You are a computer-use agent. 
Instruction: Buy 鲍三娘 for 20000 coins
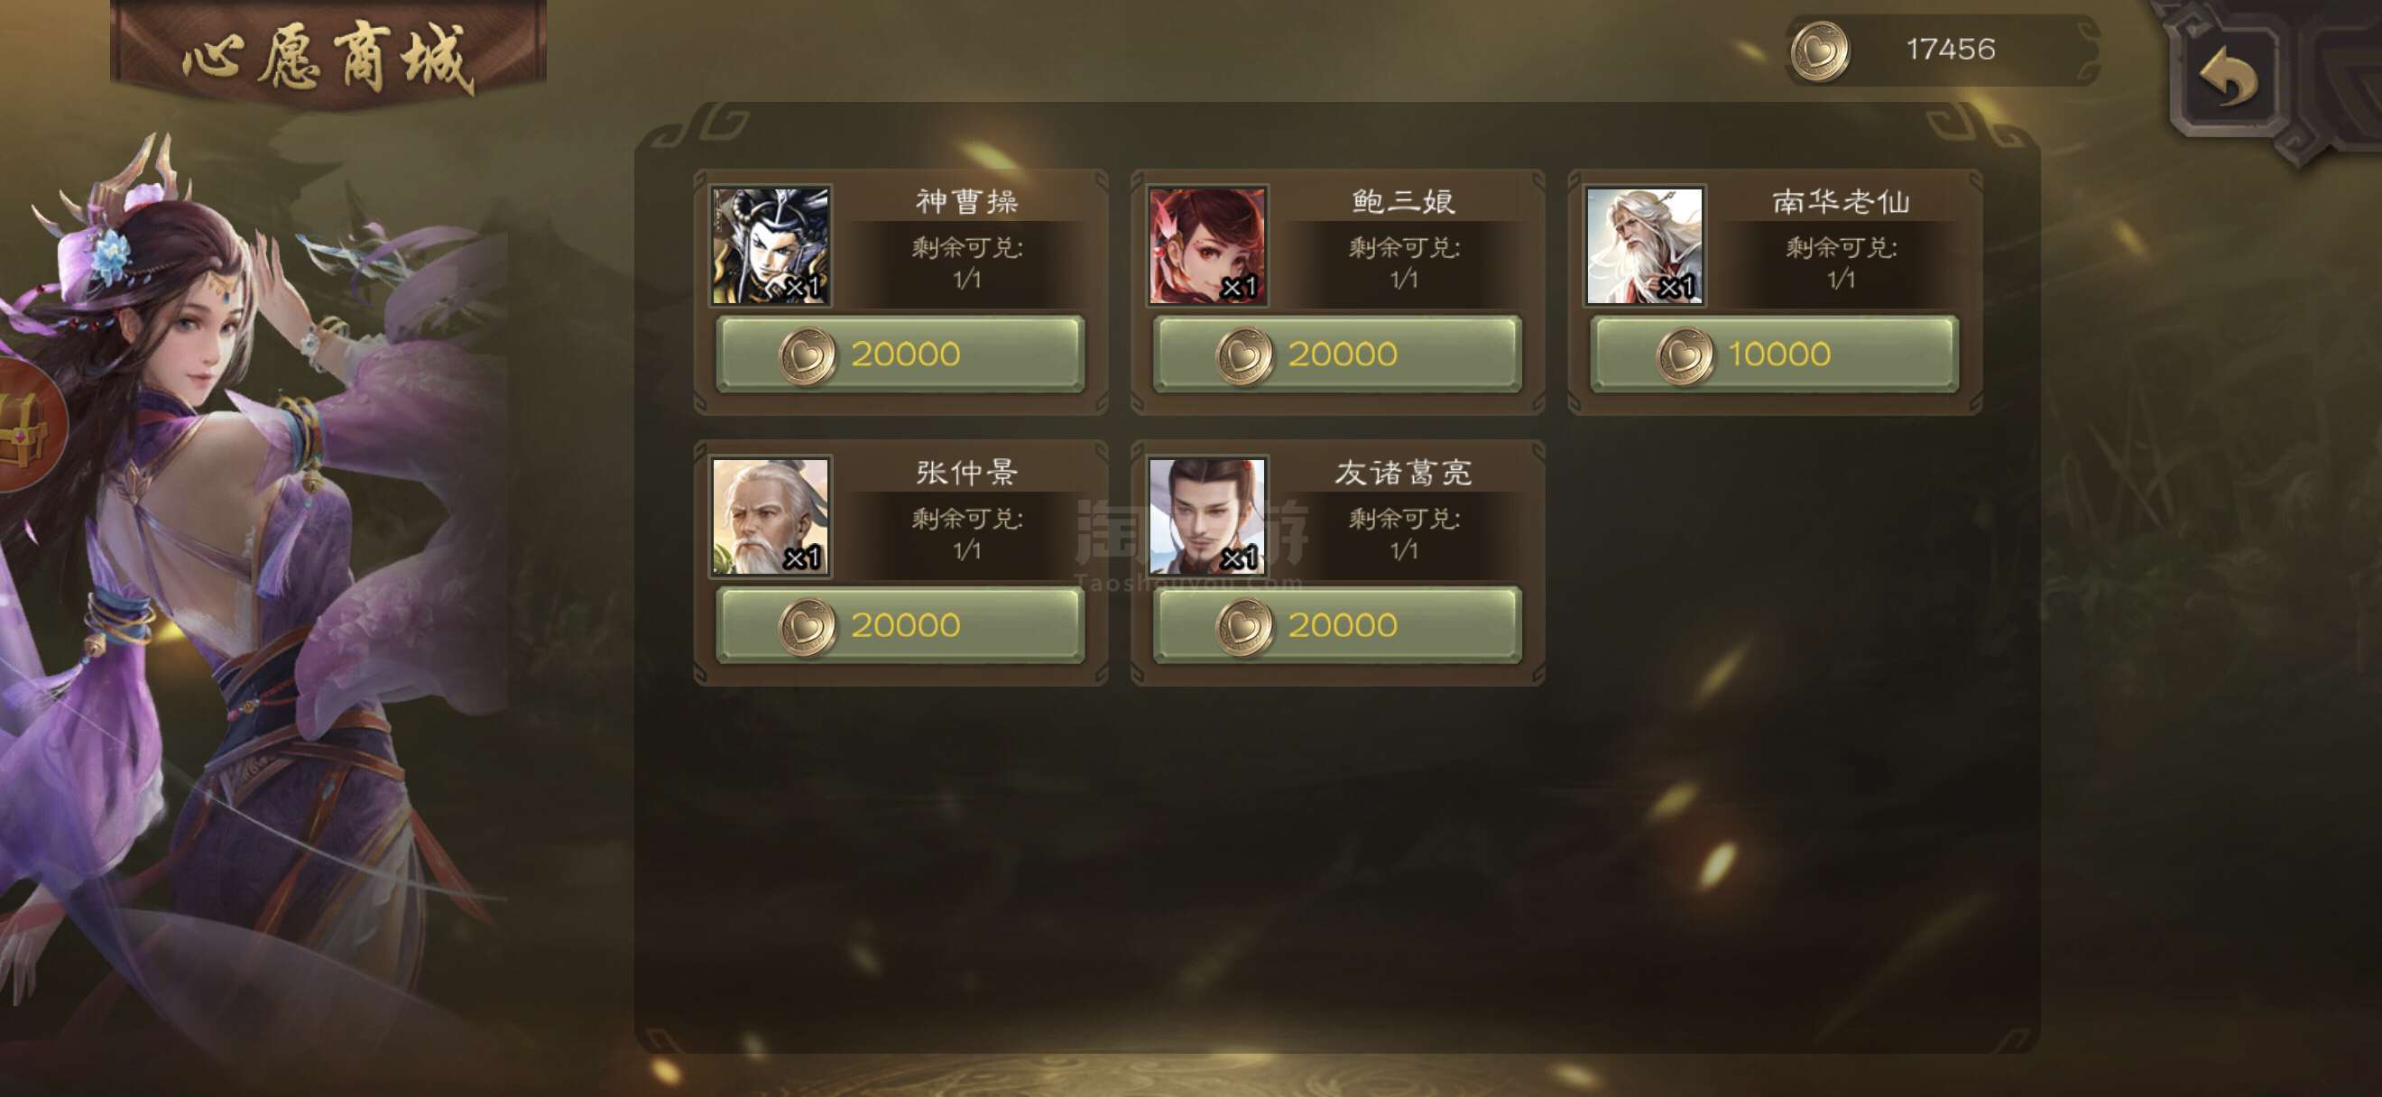tap(1337, 354)
